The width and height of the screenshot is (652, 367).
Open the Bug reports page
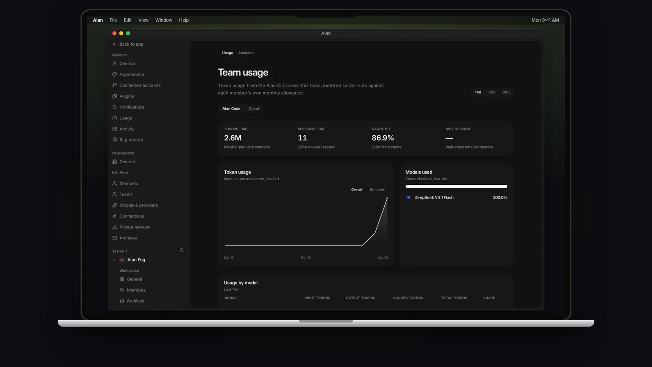[x=131, y=140]
